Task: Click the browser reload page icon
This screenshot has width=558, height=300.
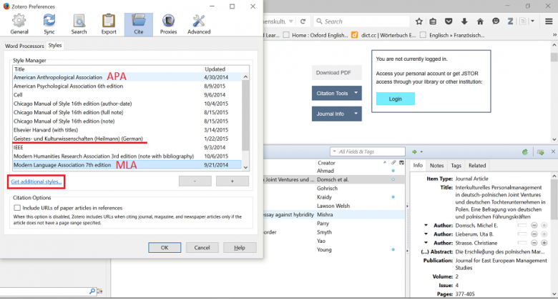Action: [x=303, y=21]
